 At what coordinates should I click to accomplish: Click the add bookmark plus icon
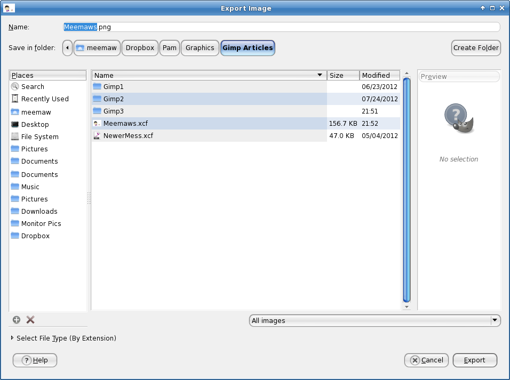pos(16,320)
